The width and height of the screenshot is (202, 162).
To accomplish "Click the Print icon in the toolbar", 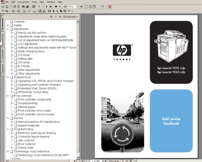I will [14, 7].
